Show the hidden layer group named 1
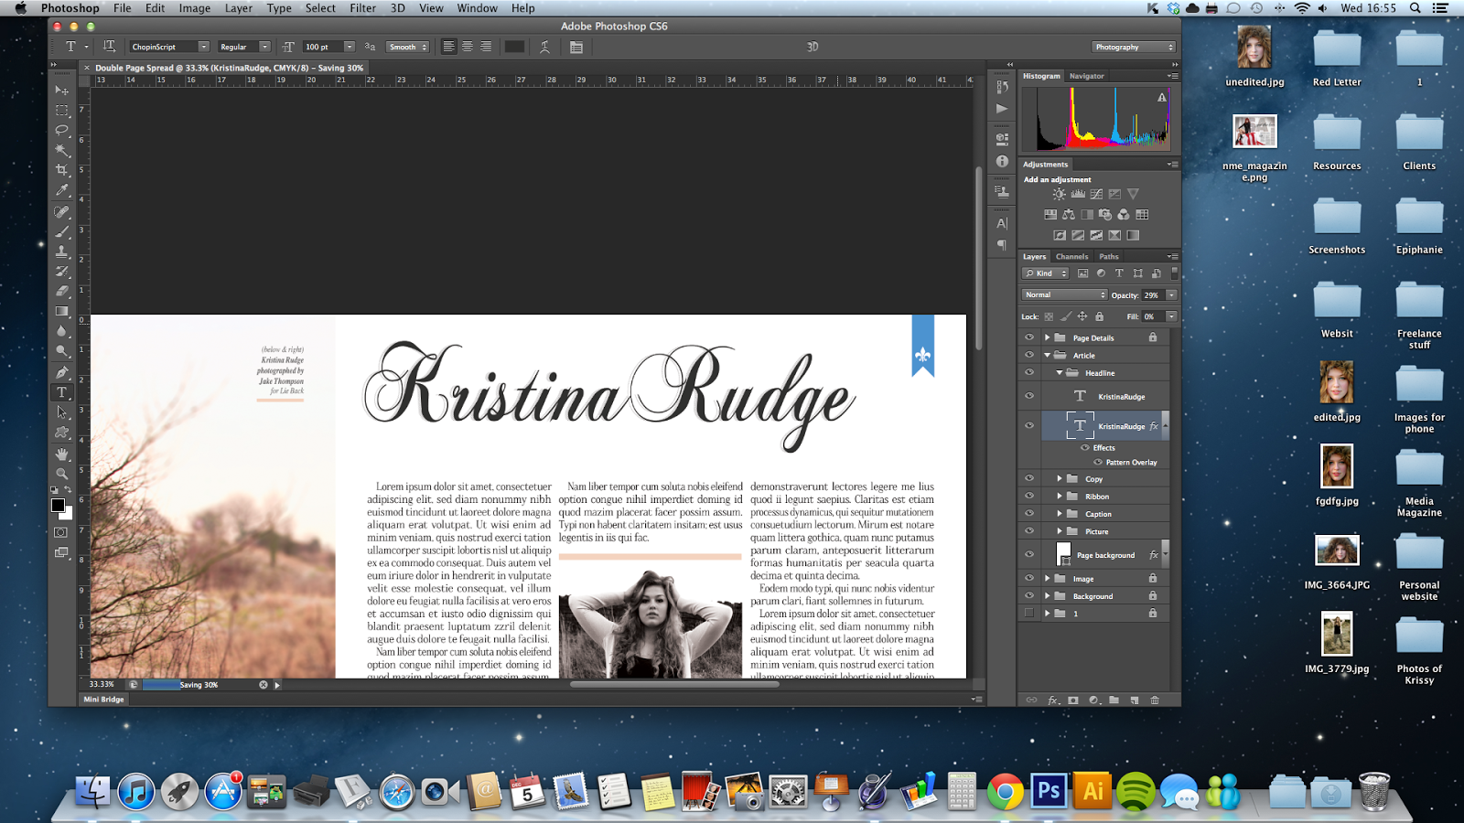 pos(1029,614)
